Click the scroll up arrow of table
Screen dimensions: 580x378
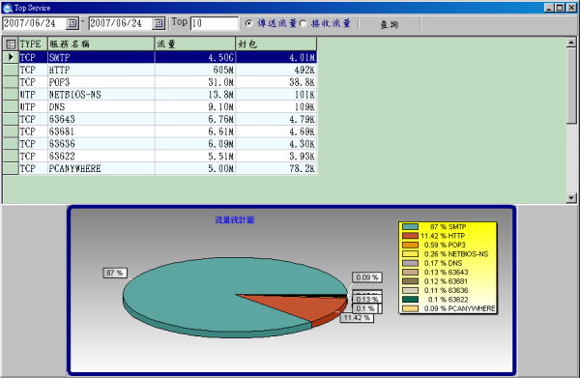(x=571, y=43)
